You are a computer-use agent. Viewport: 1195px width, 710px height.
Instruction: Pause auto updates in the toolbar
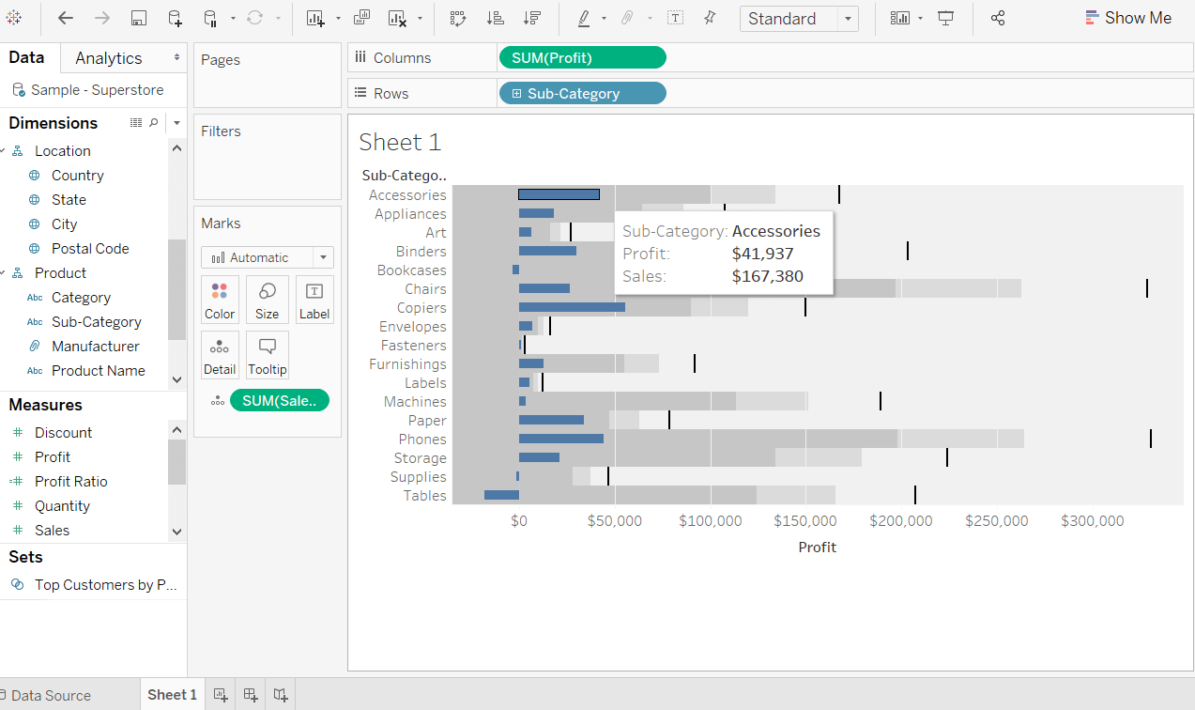point(210,18)
